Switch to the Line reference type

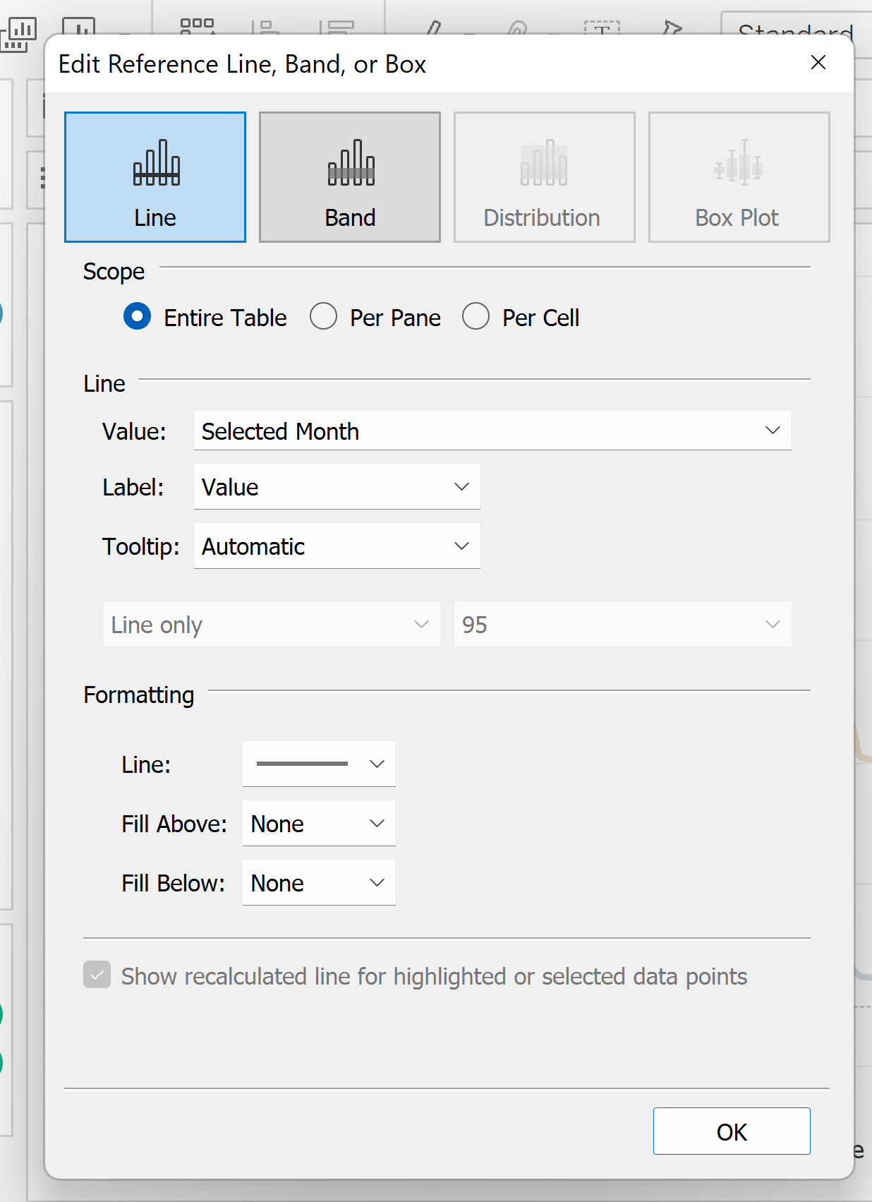(x=155, y=177)
